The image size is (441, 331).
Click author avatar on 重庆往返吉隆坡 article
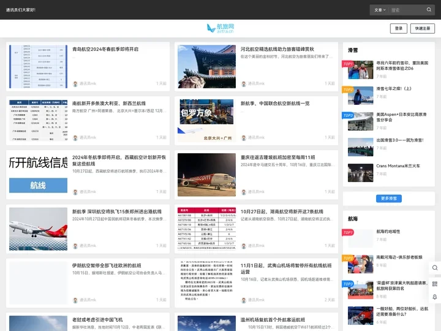point(244,192)
